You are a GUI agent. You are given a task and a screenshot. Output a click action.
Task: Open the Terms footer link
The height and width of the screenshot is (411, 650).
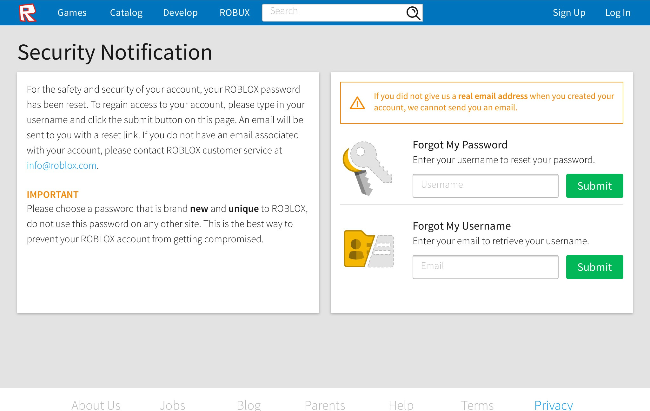[477, 405]
